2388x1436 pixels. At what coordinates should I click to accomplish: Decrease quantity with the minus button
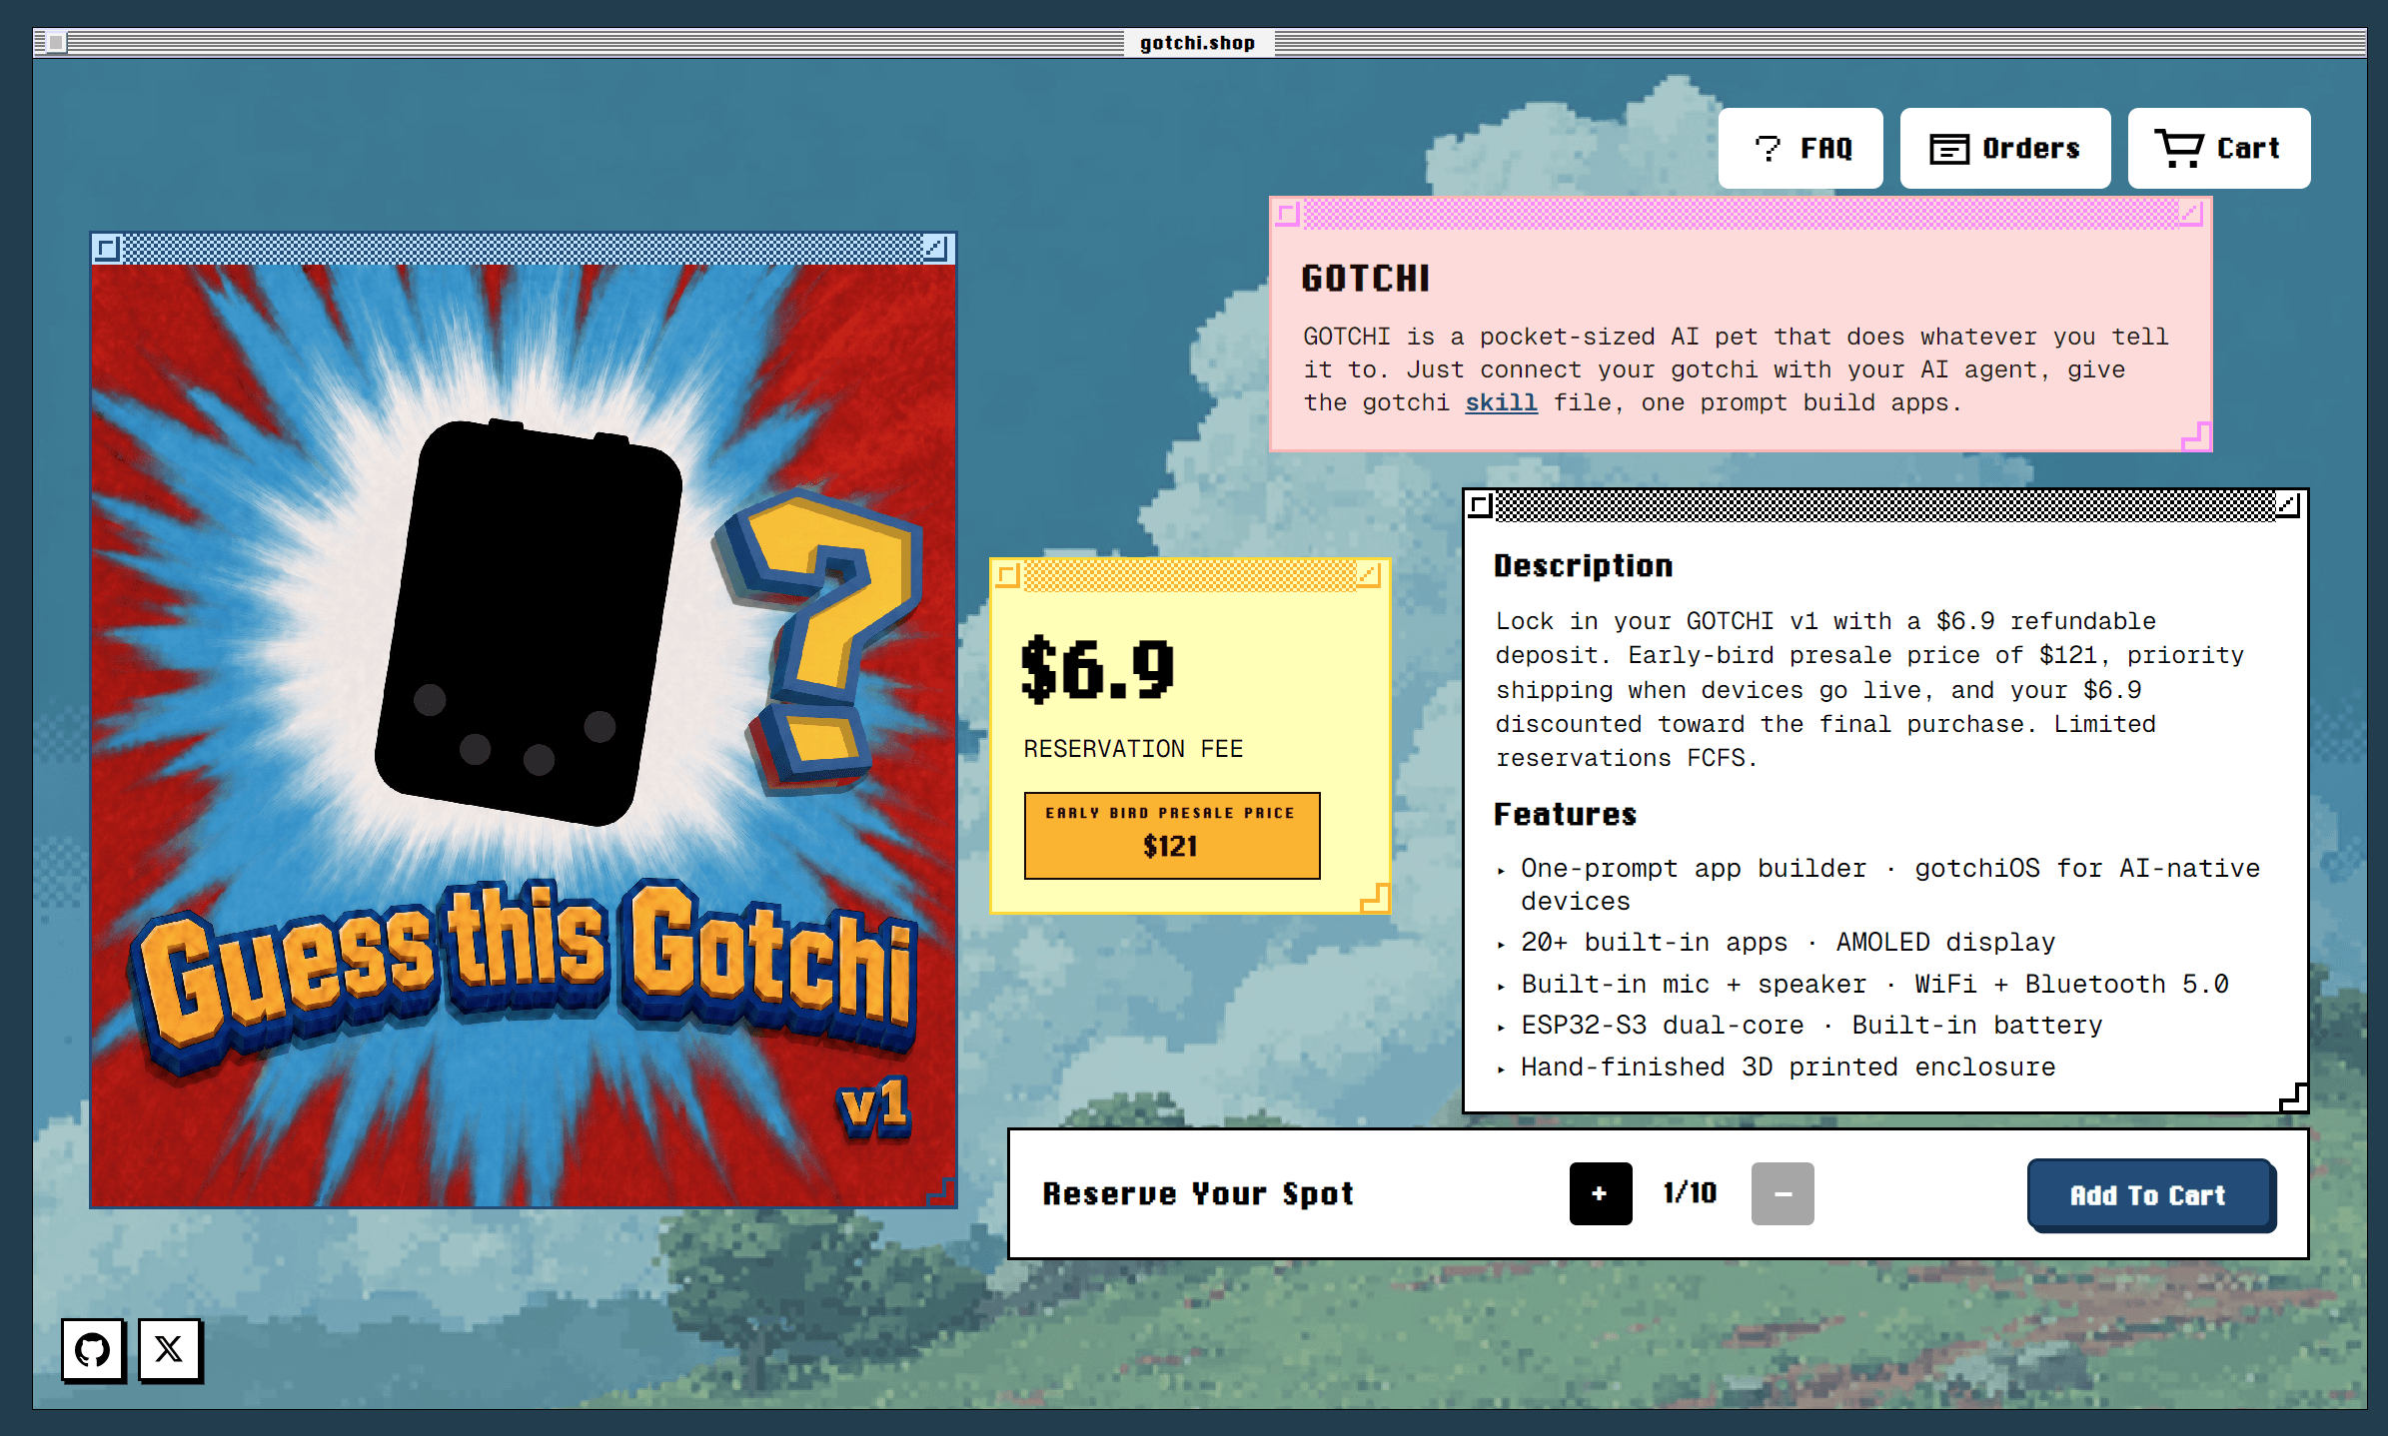[1783, 1193]
